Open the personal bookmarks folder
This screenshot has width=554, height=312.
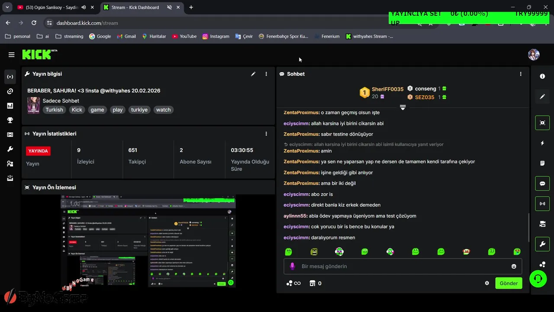(18, 36)
